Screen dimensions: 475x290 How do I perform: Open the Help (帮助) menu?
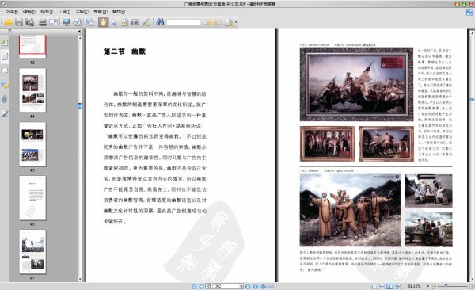[x=119, y=12]
